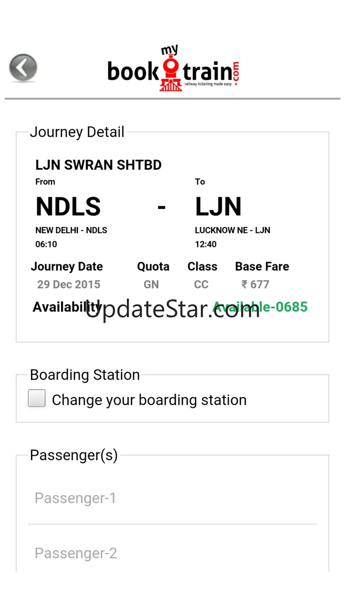Tap the LJN destination station code

tap(218, 207)
